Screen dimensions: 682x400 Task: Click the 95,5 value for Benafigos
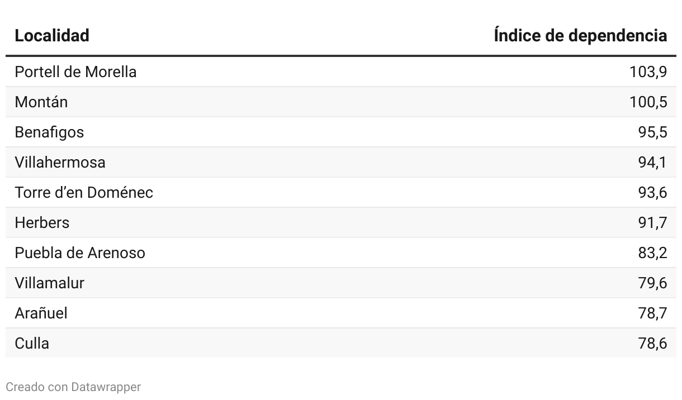tap(652, 132)
